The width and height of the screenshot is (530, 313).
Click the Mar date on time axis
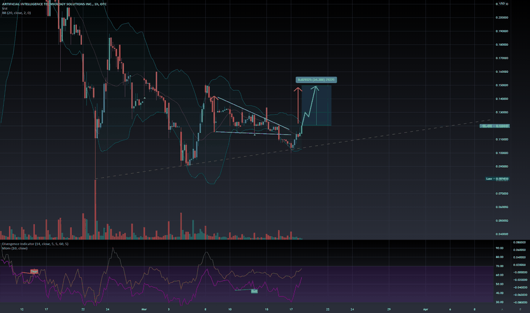(144, 309)
